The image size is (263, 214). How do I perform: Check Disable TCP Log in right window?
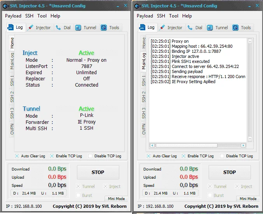pos(222,156)
